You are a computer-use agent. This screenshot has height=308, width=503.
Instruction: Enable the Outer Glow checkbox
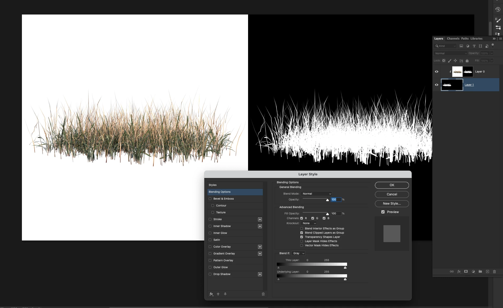tap(210, 267)
